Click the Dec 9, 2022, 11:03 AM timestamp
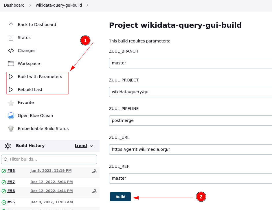Screen dimensions: 272x210 [x=52, y=202]
